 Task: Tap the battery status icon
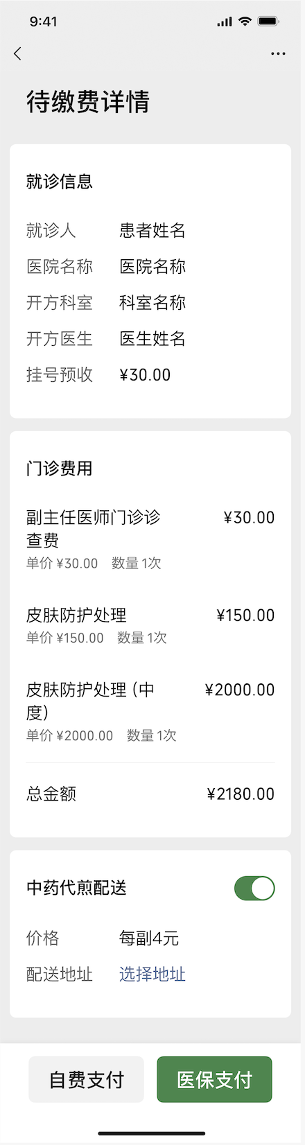coord(268,21)
